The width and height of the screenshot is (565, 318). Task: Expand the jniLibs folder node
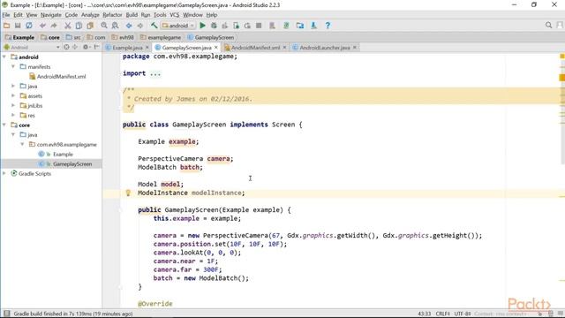(x=13, y=106)
